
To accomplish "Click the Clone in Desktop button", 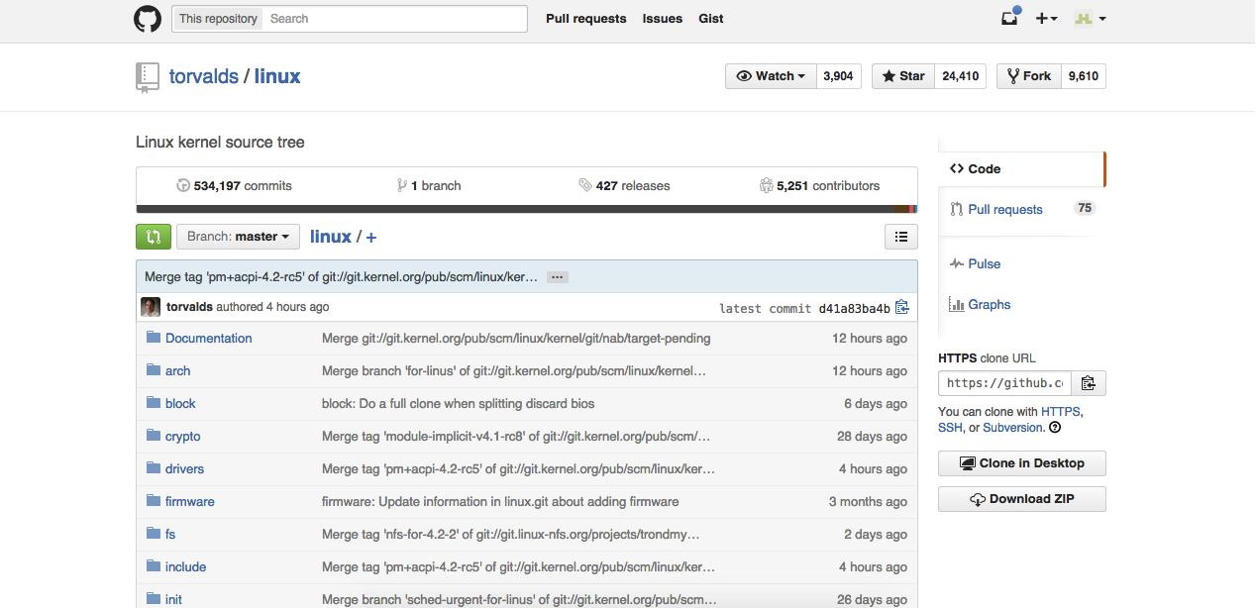I will tap(1021, 463).
